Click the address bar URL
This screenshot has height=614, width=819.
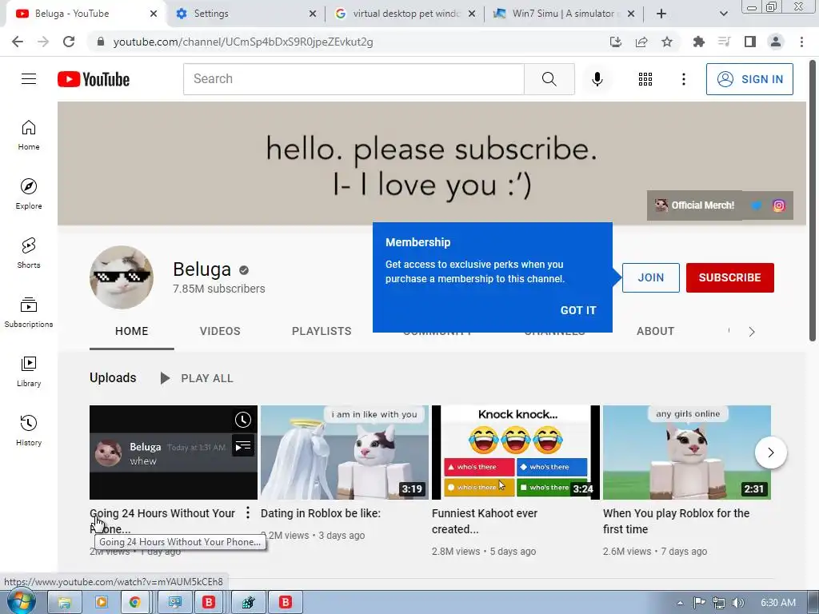243,42
